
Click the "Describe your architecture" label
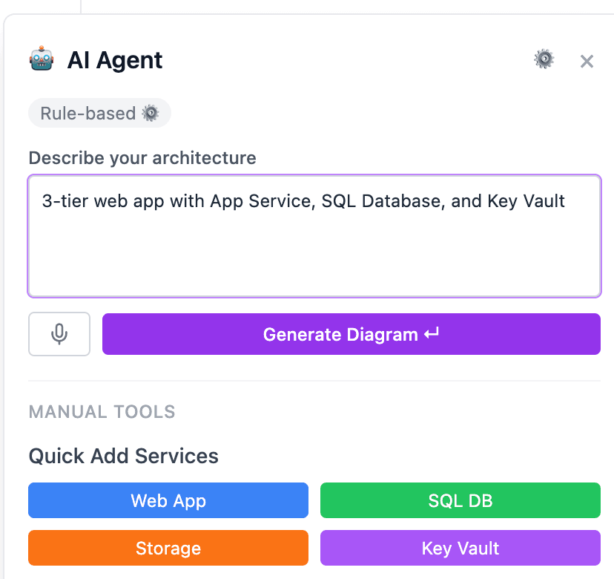142,158
